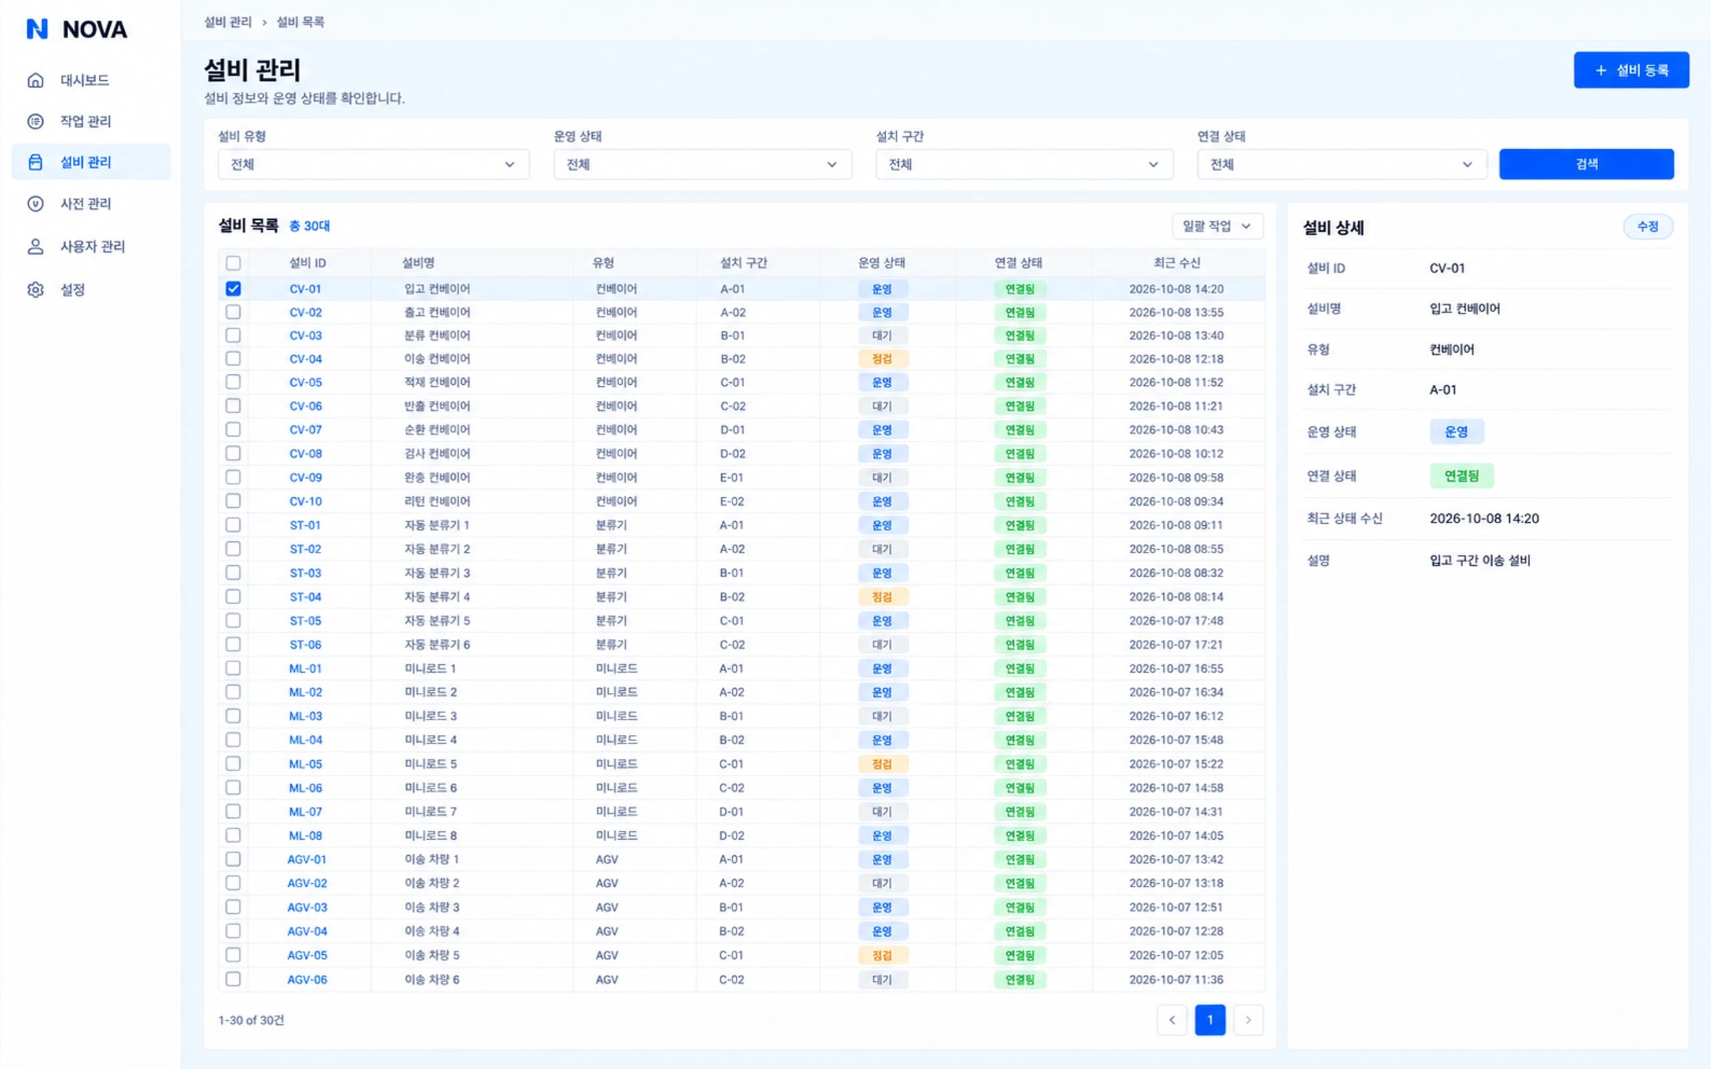Open the 대시보드 home icon
This screenshot has width=1711, height=1069.
point(35,80)
